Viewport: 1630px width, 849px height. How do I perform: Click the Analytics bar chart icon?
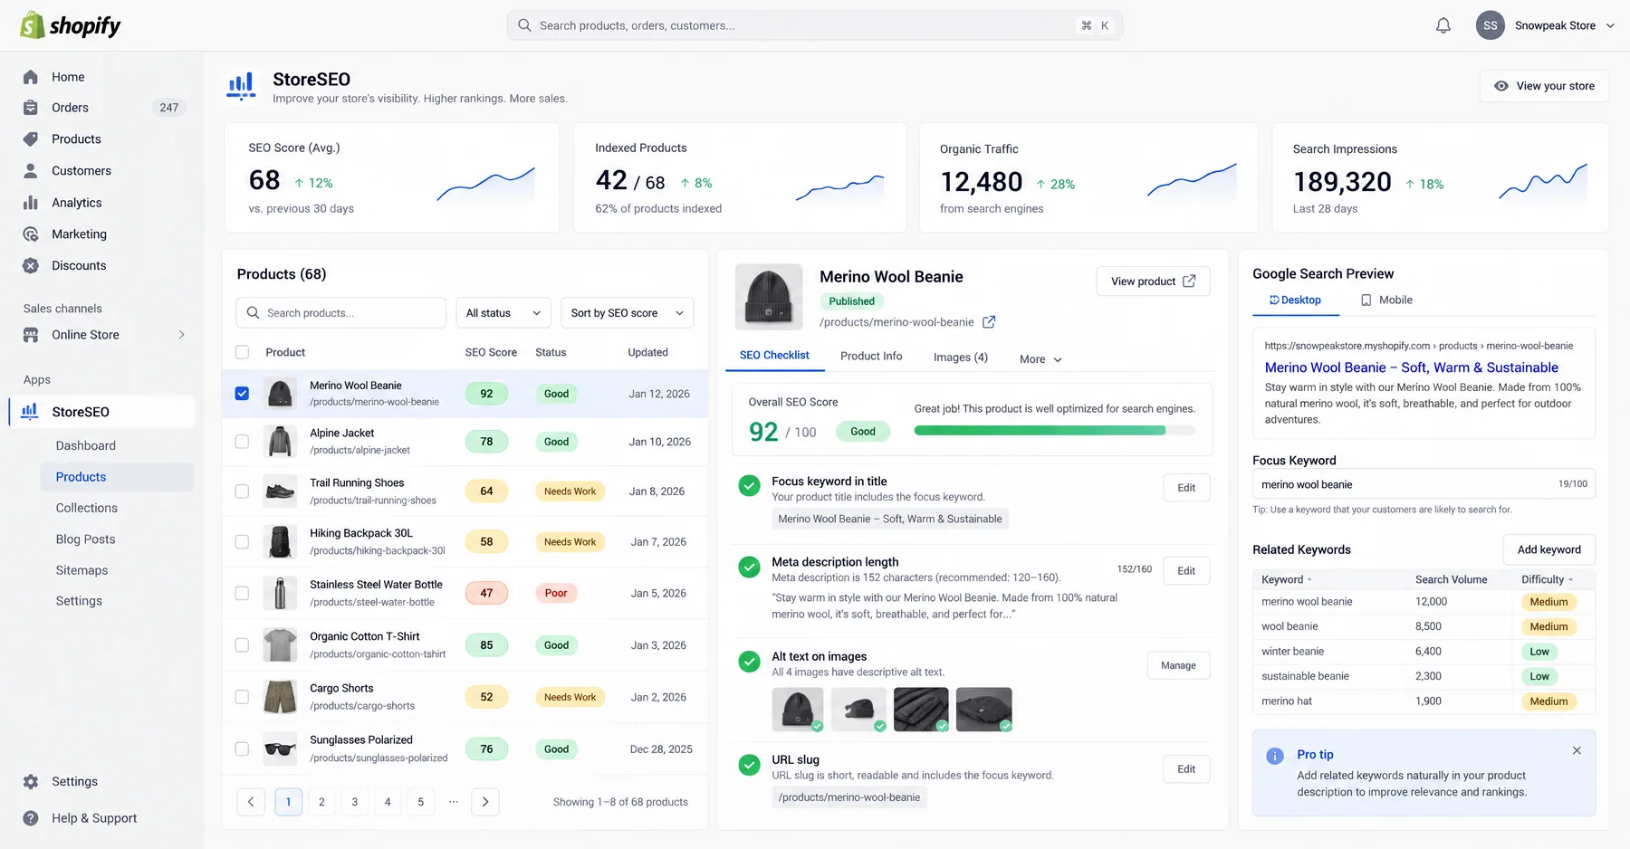point(31,203)
